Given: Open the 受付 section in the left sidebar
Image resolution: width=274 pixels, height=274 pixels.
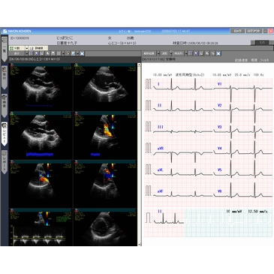Looking at the screenshot, I should [5, 77].
